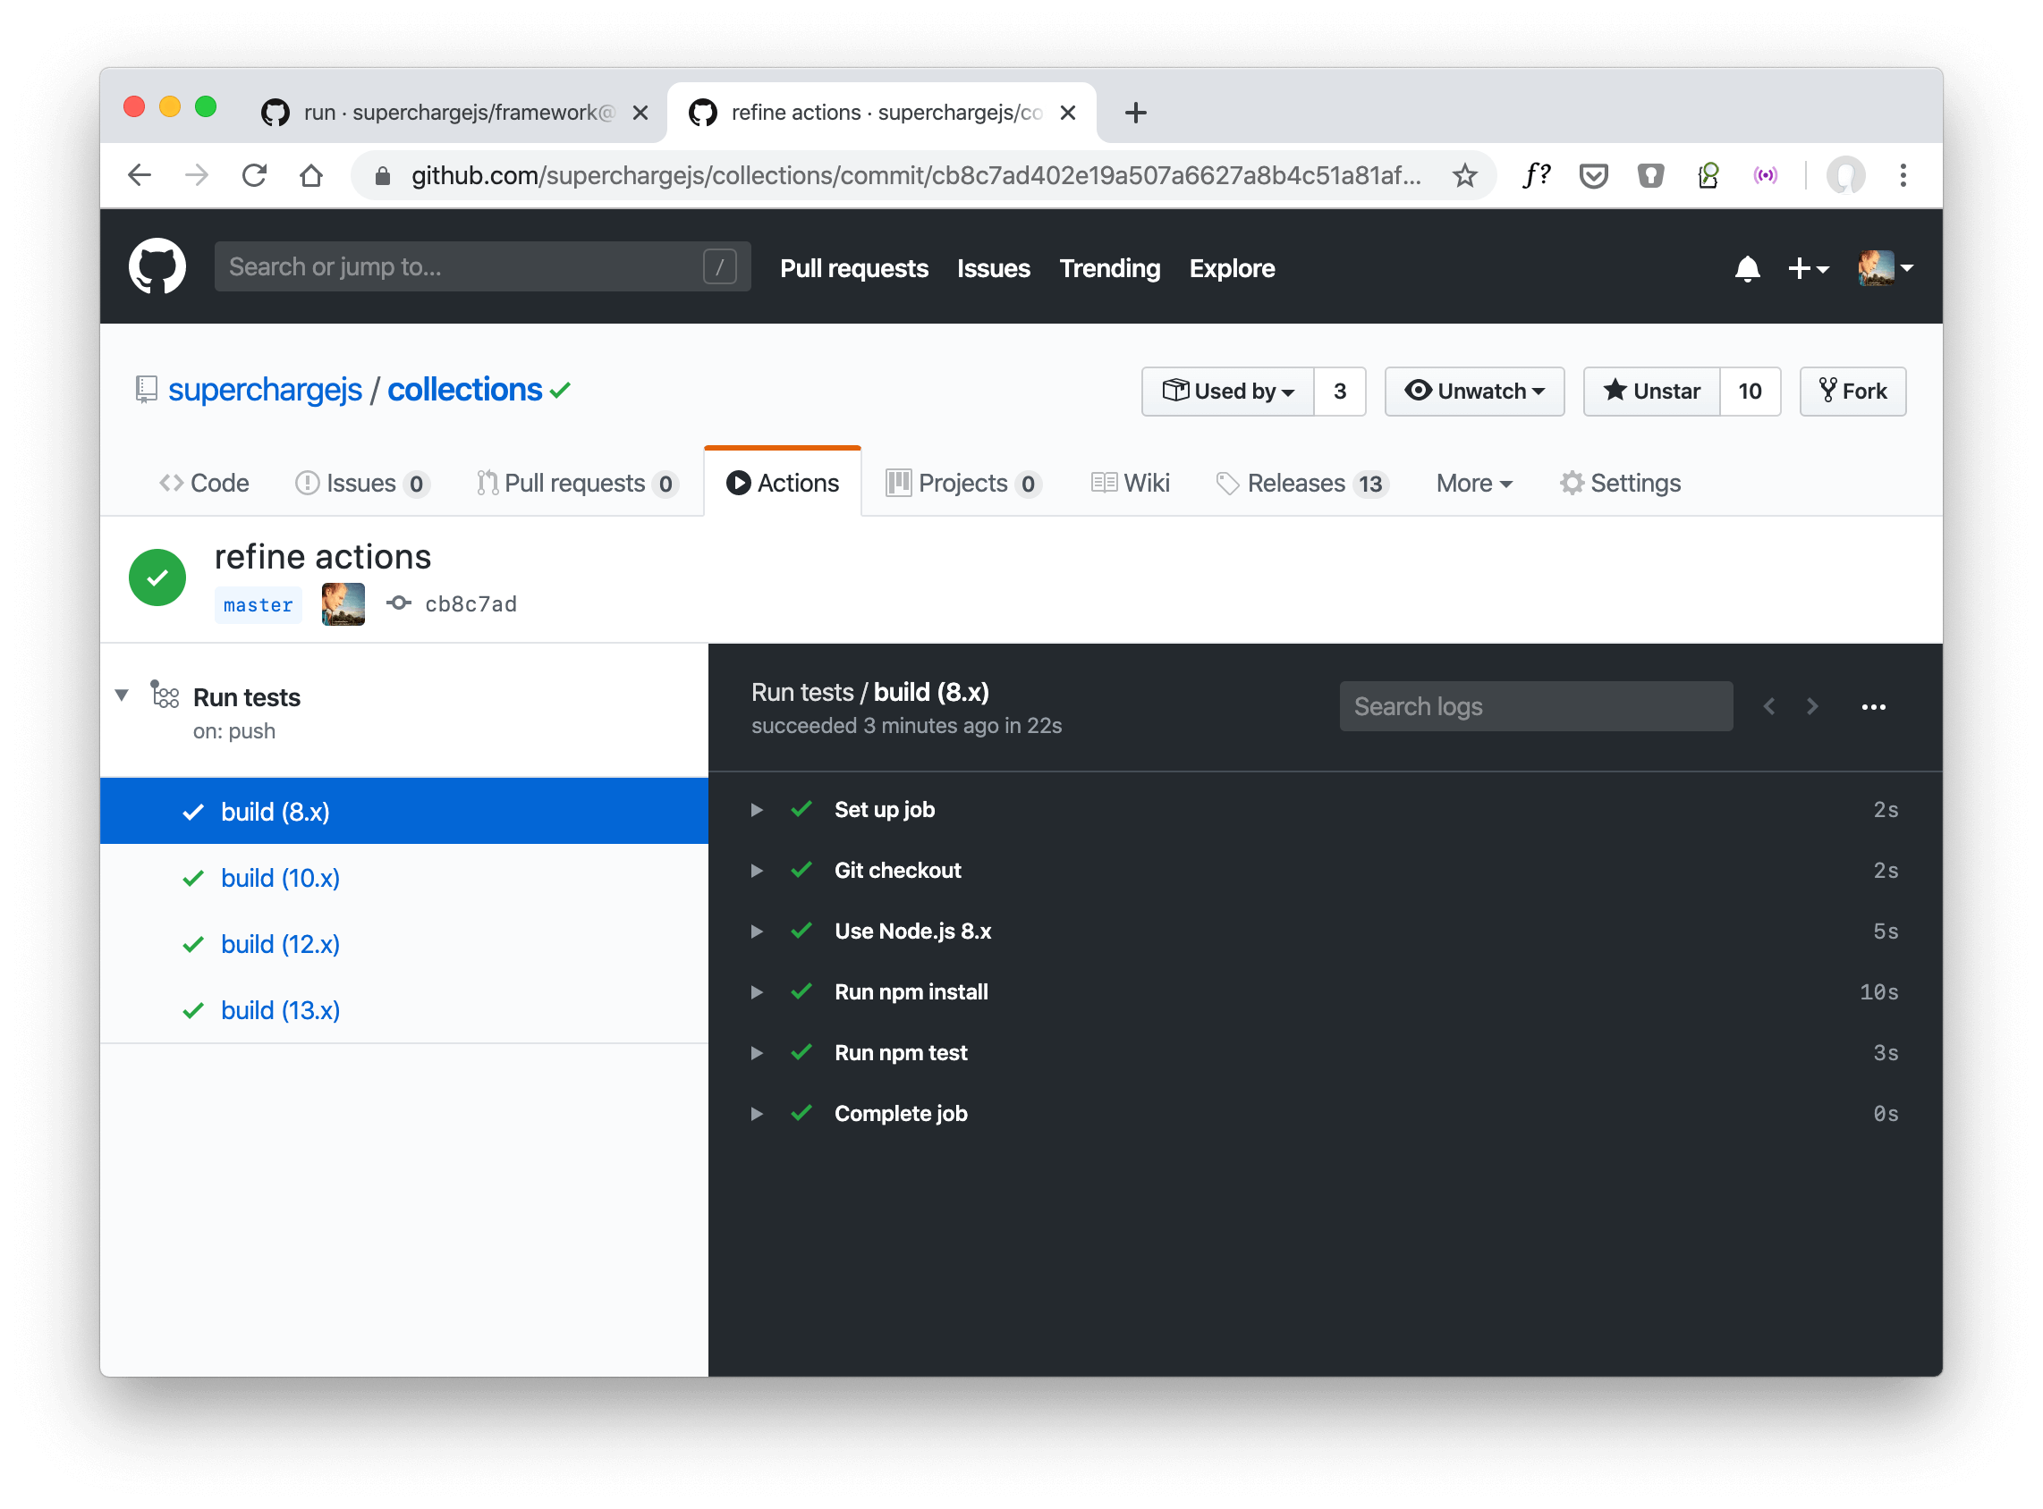
Task: Click the Pull requests tab
Action: point(566,484)
